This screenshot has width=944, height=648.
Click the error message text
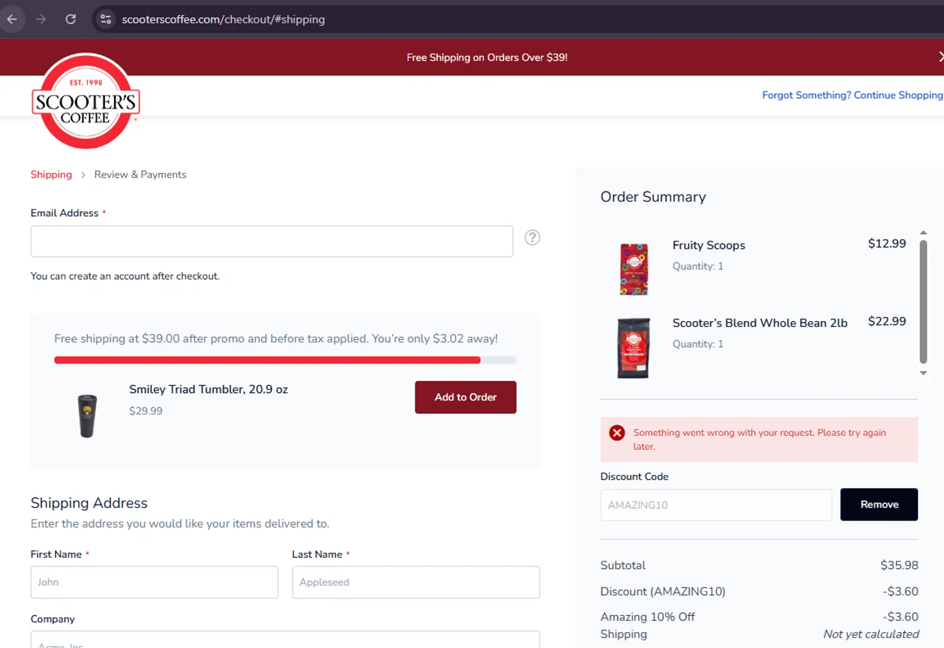(x=760, y=440)
